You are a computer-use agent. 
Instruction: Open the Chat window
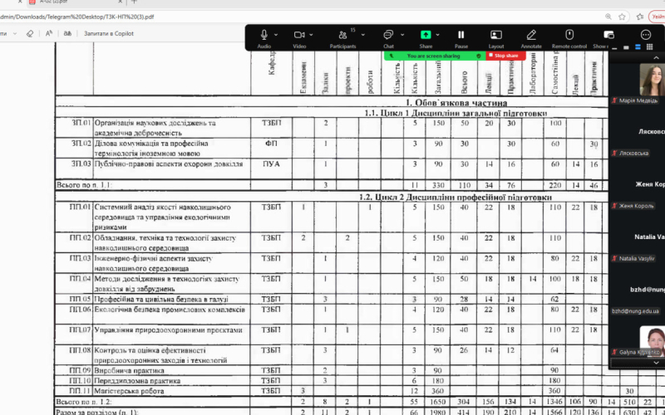click(x=387, y=35)
